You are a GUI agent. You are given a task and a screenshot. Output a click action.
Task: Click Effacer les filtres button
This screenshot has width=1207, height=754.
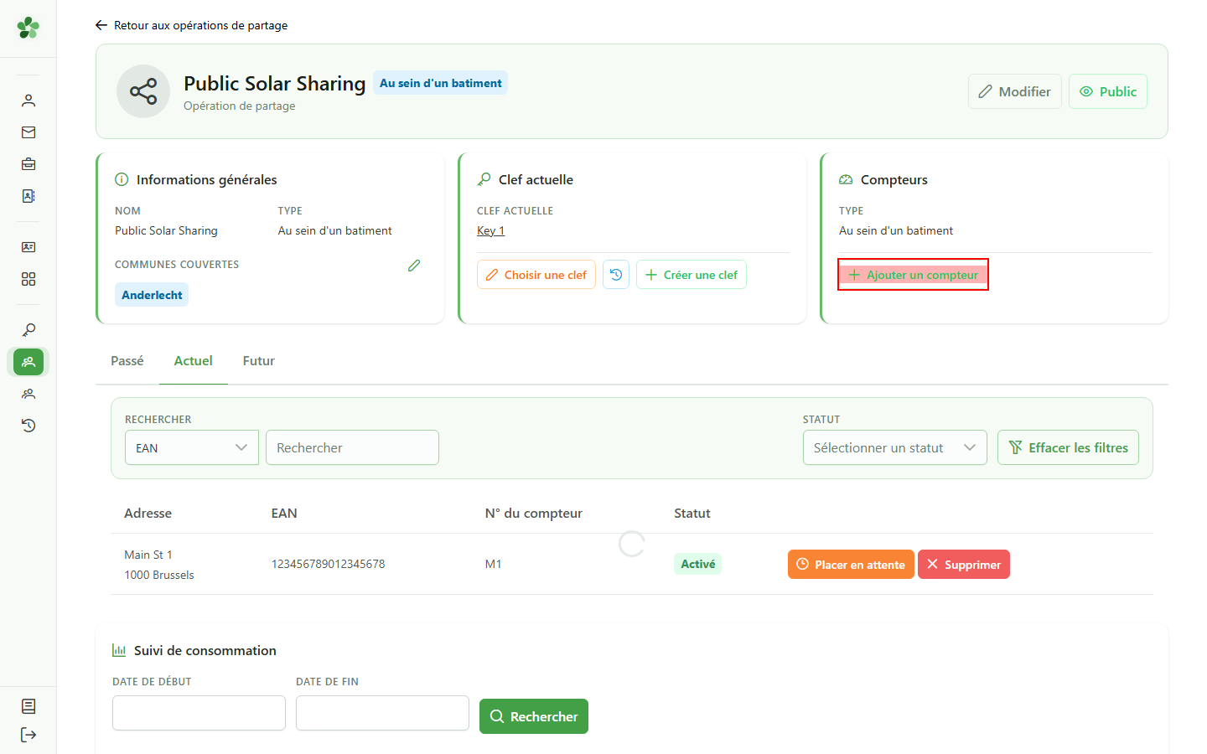tap(1068, 447)
